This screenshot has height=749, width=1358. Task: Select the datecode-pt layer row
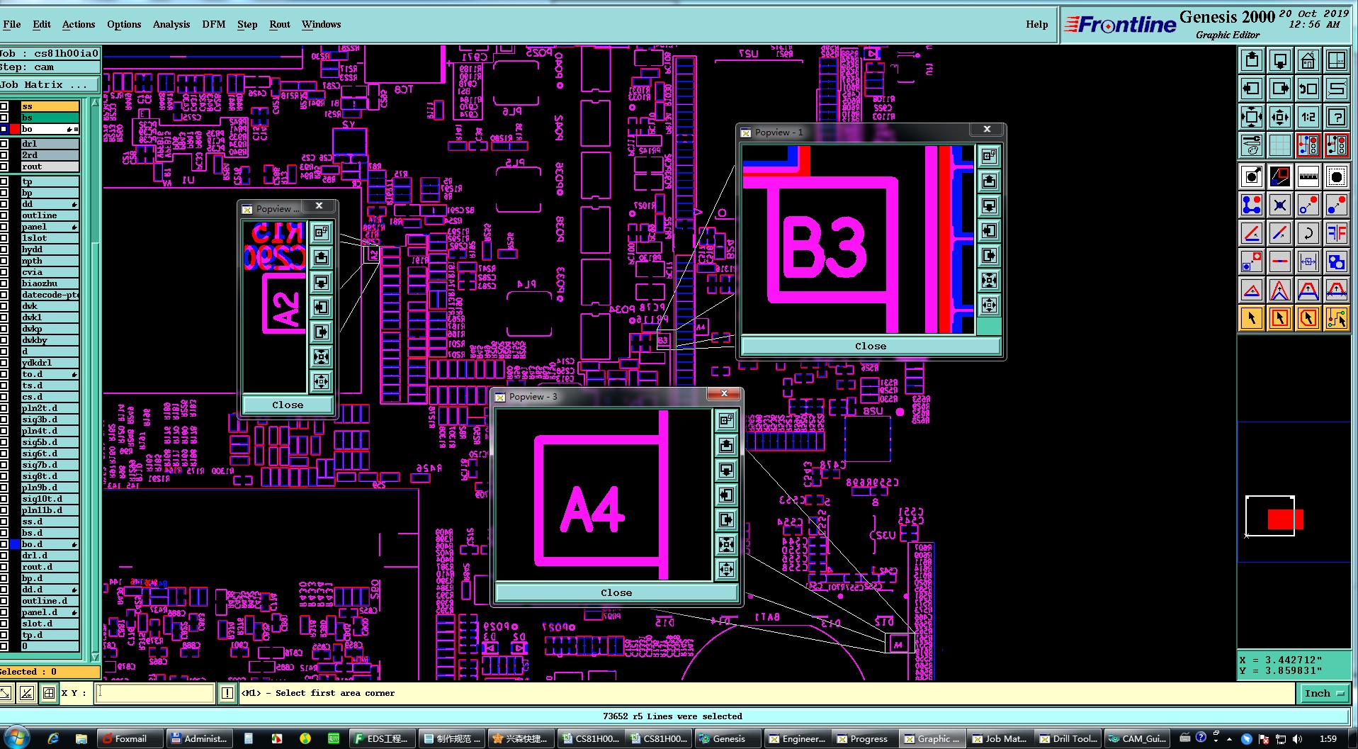pos(50,295)
